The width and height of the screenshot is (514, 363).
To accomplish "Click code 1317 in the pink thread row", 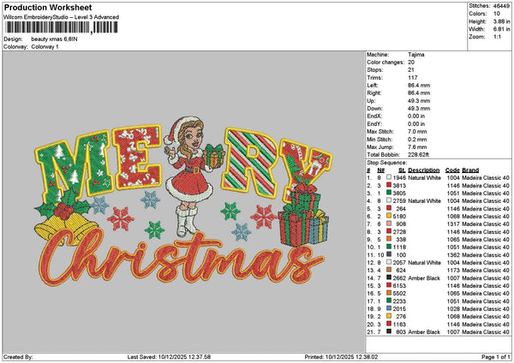I will coord(453,224).
